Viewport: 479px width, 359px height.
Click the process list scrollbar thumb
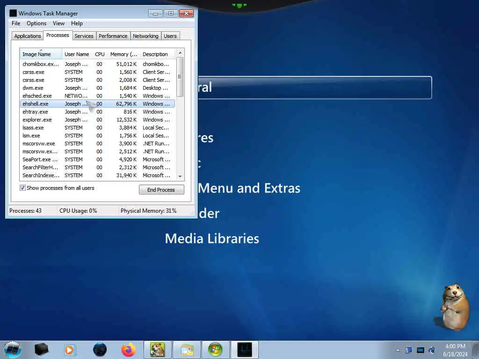click(180, 77)
